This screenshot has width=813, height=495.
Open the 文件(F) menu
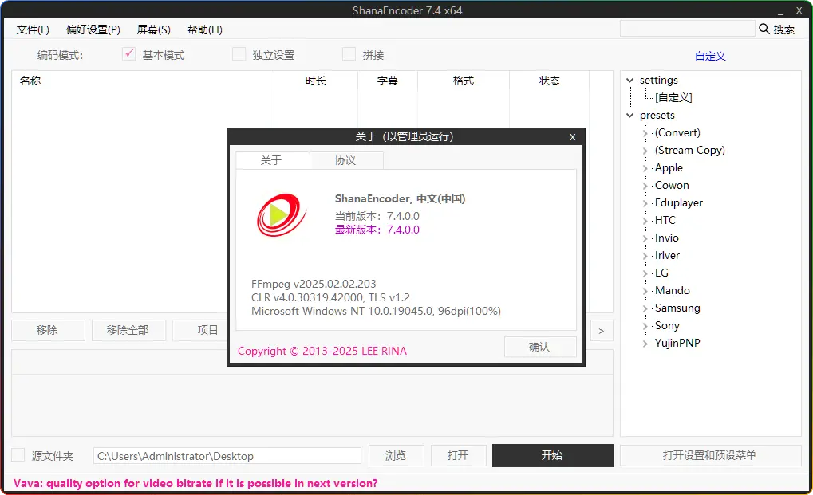click(33, 29)
